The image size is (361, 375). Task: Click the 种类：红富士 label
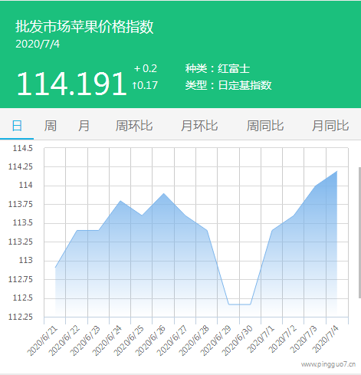pos(218,68)
